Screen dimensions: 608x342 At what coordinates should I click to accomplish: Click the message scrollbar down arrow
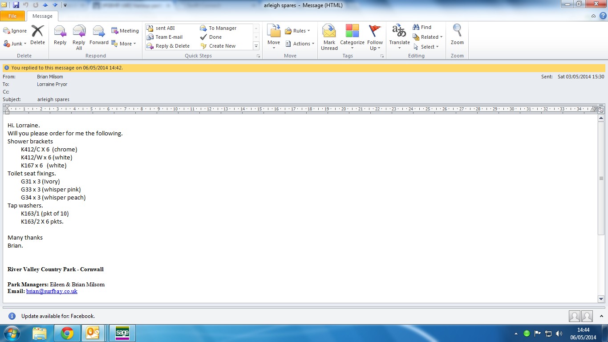[x=601, y=299]
